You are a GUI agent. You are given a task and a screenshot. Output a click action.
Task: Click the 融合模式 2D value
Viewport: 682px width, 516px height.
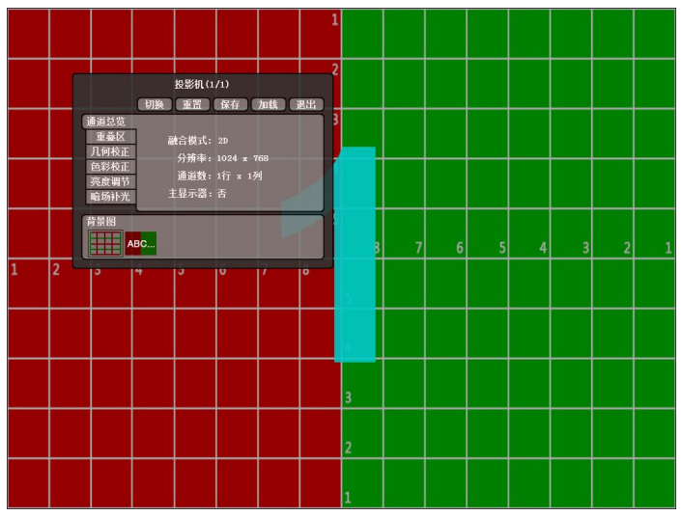pyautogui.click(x=223, y=141)
